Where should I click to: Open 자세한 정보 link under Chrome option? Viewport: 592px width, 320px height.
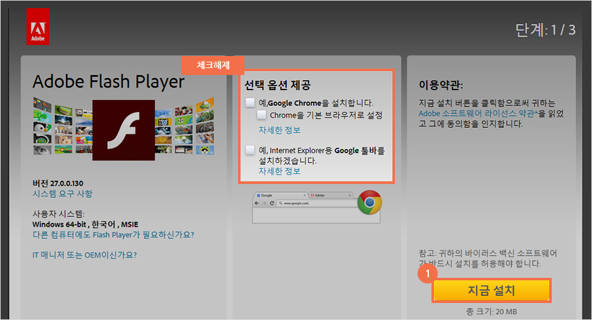(280, 130)
